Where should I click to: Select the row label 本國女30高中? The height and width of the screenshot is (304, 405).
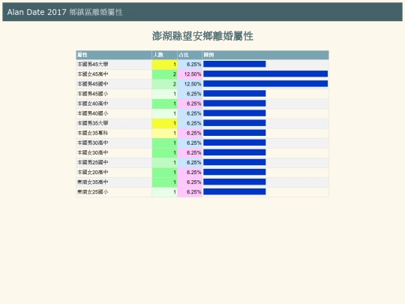[92, 153]
